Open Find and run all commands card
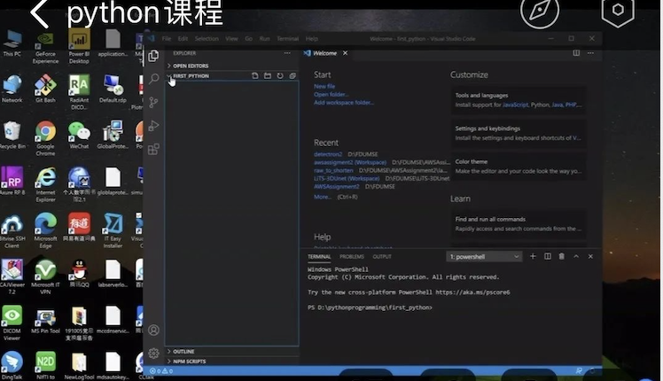 coord(519,223)
